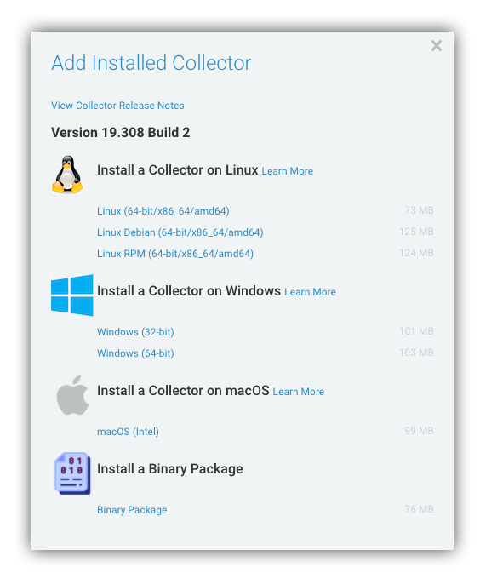Click Install a Collector on Windows heading
The width and height of the screenshot is (480, 579).
point(189,291)
